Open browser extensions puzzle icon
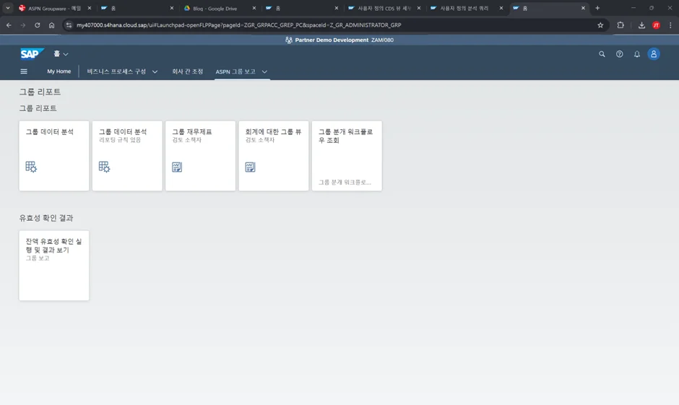Image resolution: width=679 pixels, height=405 pixels. pyautogui.click(x=620, y=25)
